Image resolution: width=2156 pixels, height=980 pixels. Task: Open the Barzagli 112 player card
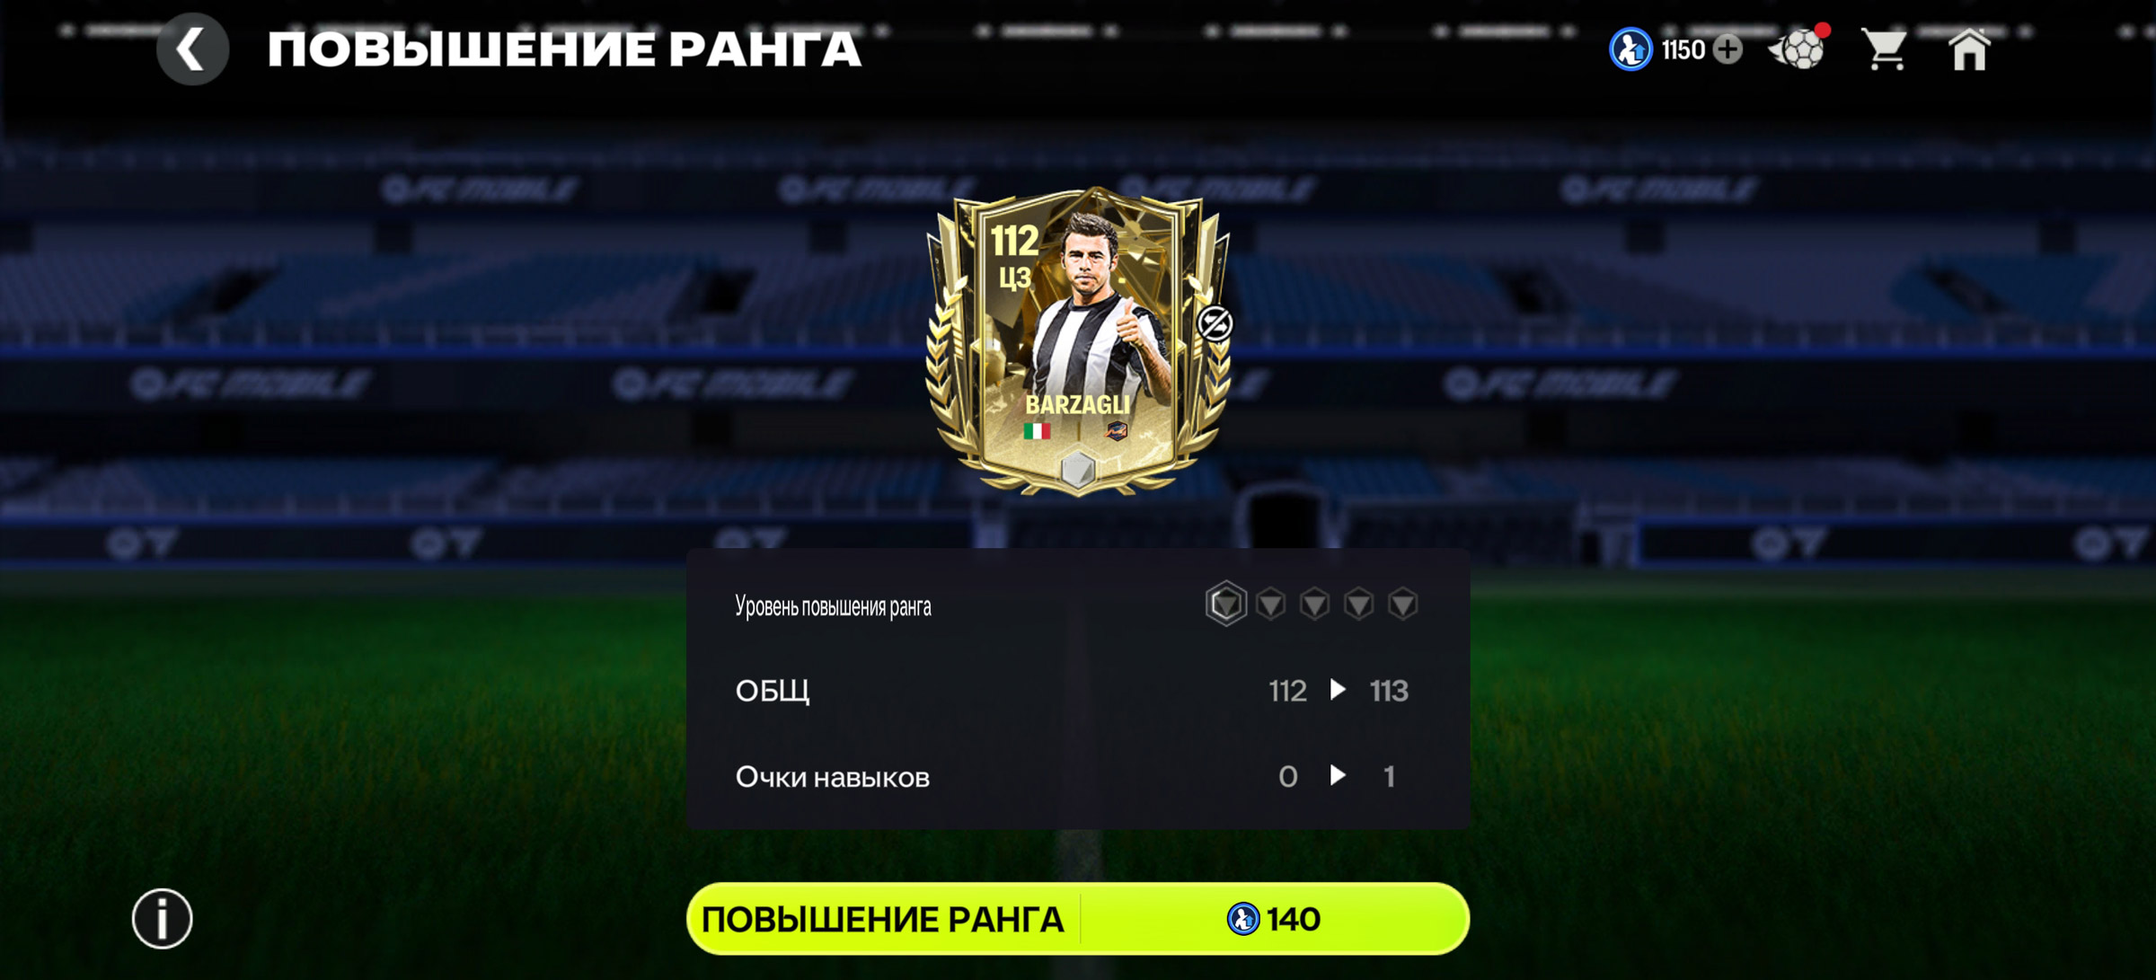[x=1078, y=341]
